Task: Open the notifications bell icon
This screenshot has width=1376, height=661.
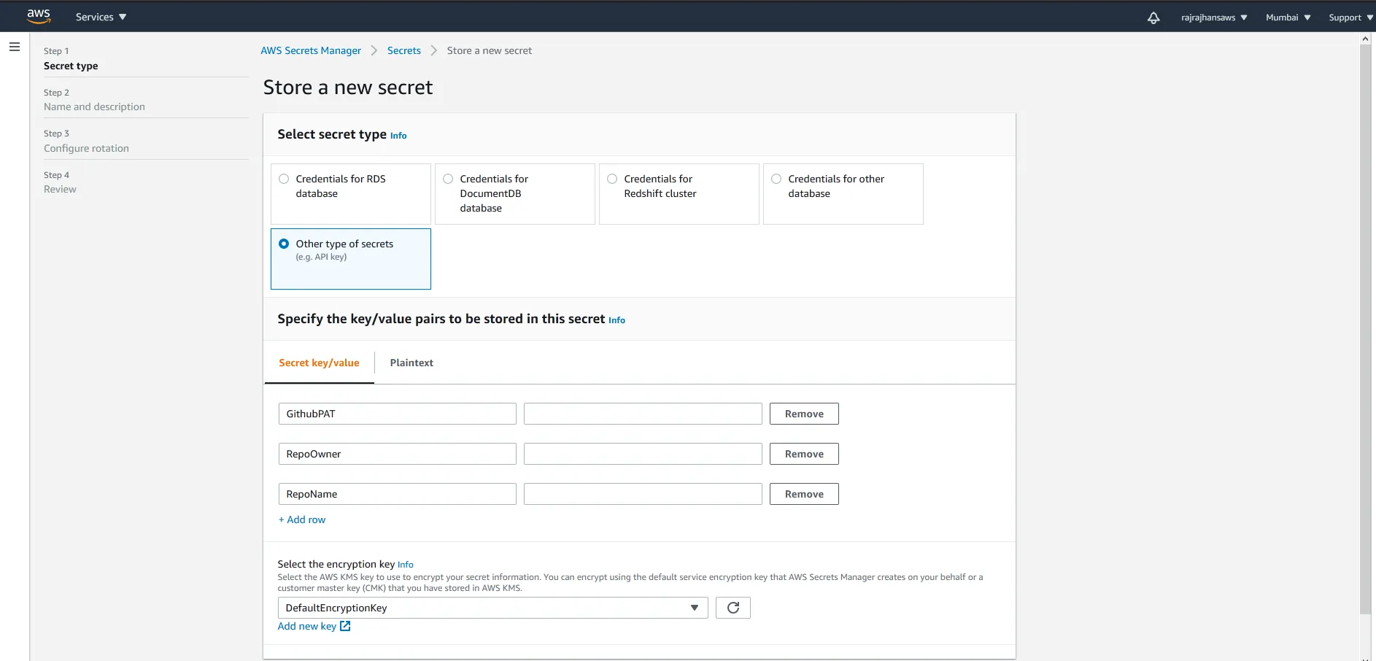Action: [1153, 18]
